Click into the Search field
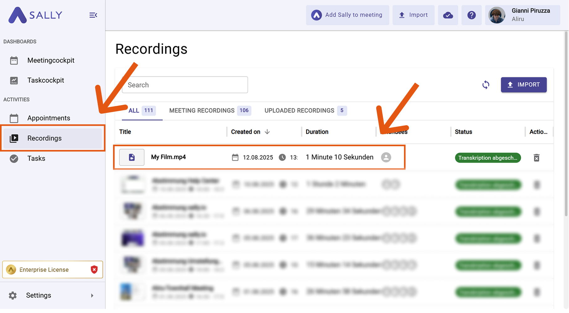The width and height of the screenshot is (569, 313). [x=185, y=85]
